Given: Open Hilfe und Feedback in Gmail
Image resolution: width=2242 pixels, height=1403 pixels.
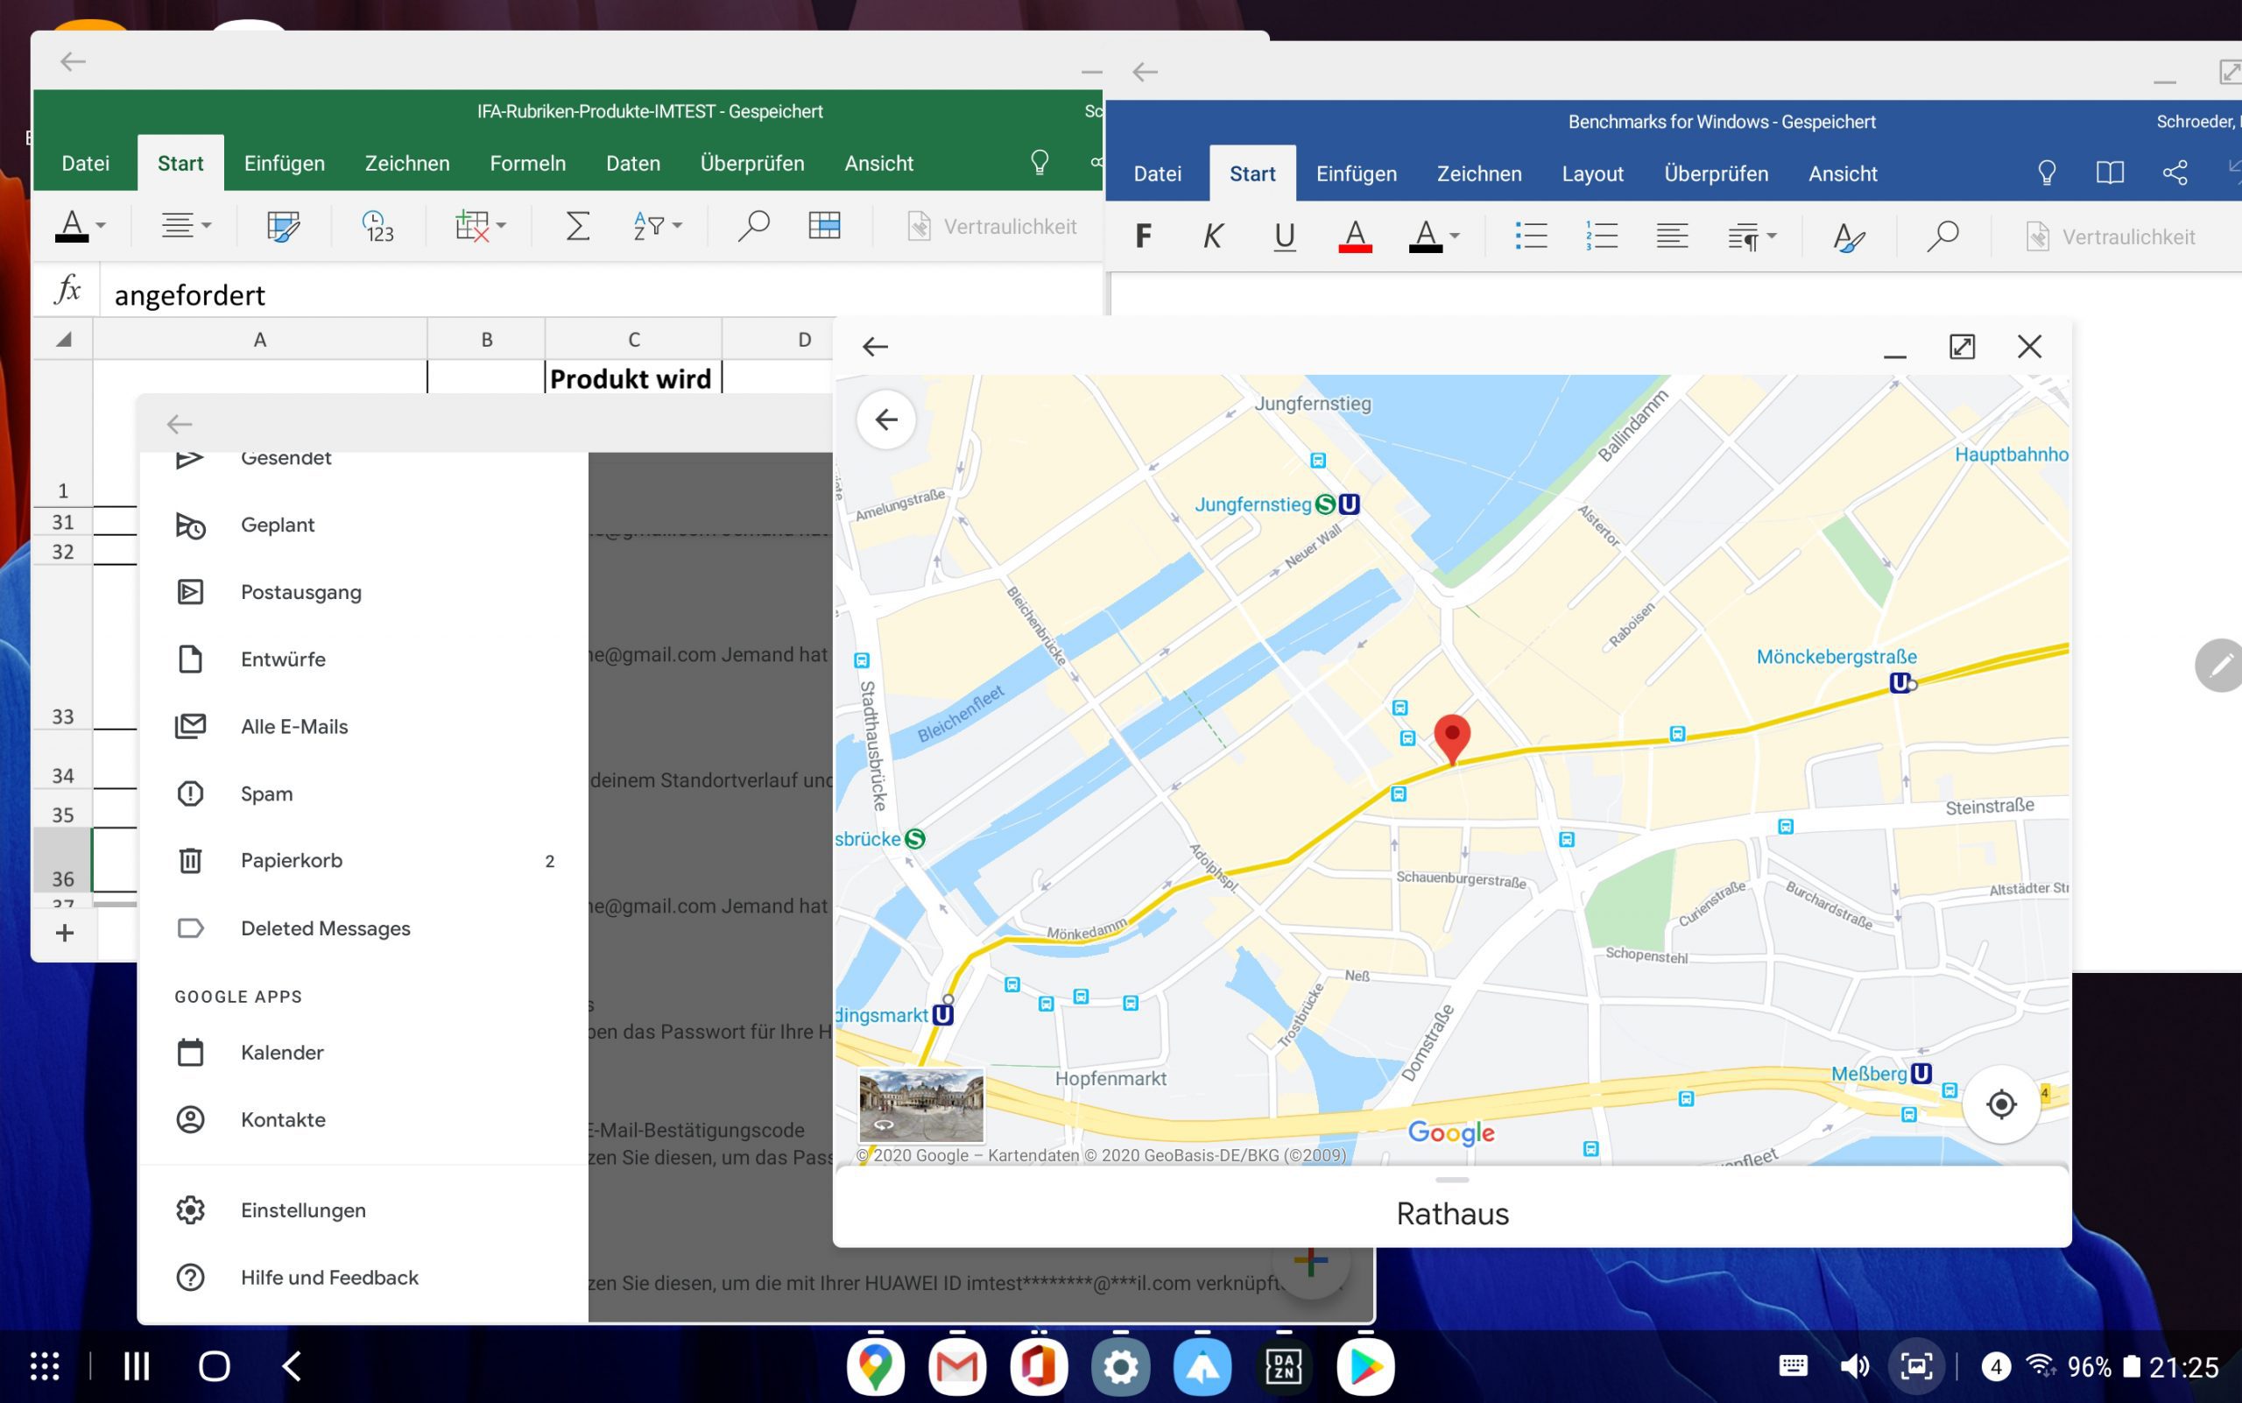Looking at the screenshot, I should 363,1277.
